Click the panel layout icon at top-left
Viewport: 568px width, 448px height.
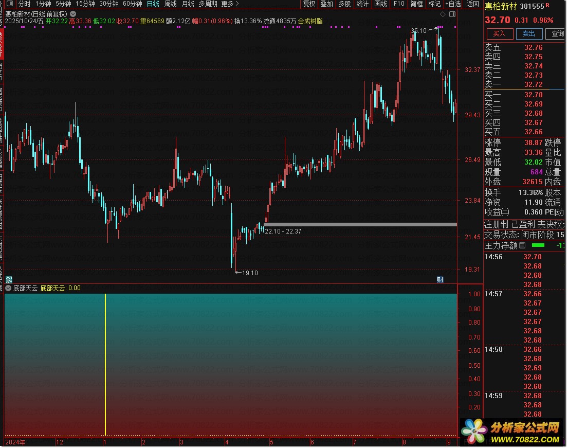10,4
